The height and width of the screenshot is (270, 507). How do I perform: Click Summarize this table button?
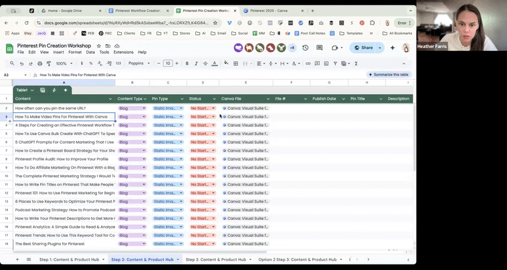coord(389,75)
